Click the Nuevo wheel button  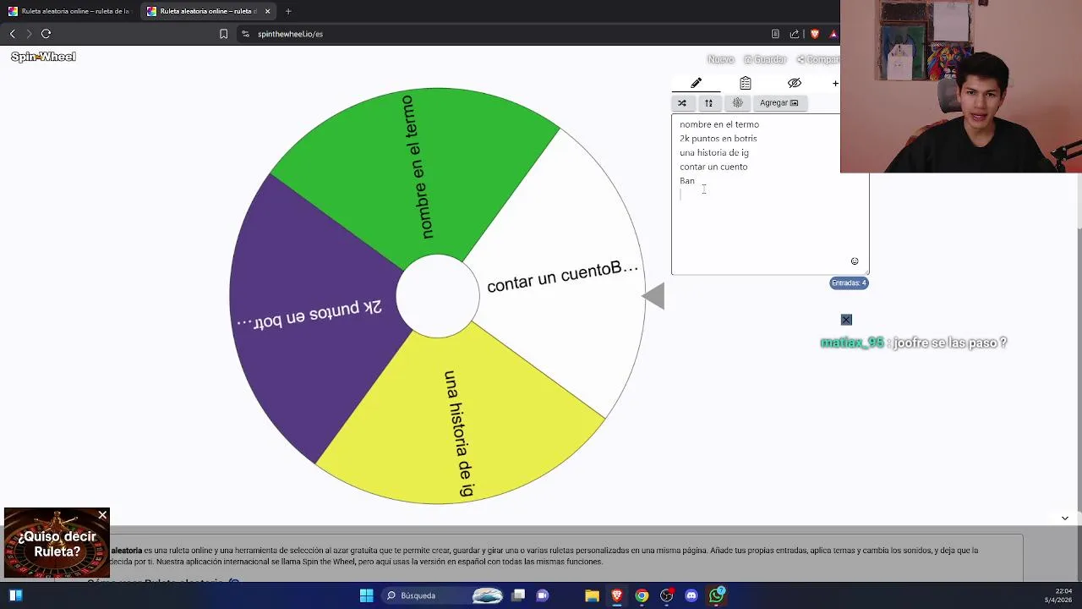721,59
